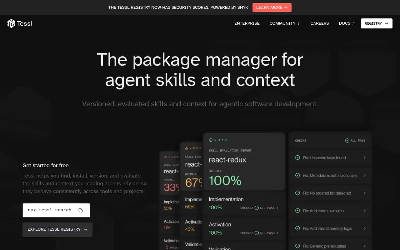The width and height of the screenshot is (400, 250).
Task: Click the react-redux title in the v 3.1.0 card
Action: coord(227,160)
